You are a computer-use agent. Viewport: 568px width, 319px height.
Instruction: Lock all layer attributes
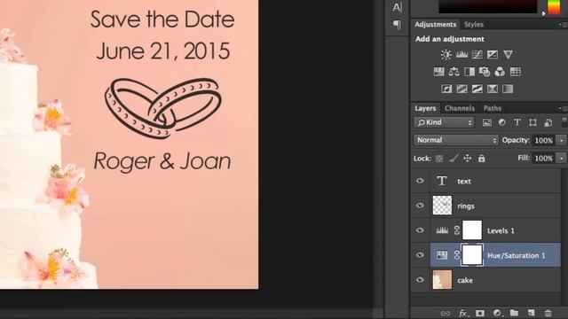(481, 158)
